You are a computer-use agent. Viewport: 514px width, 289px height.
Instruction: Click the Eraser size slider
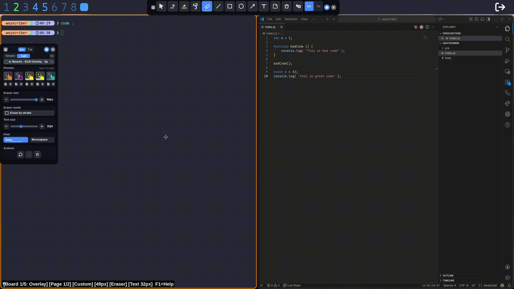click(x=24, y=100)
